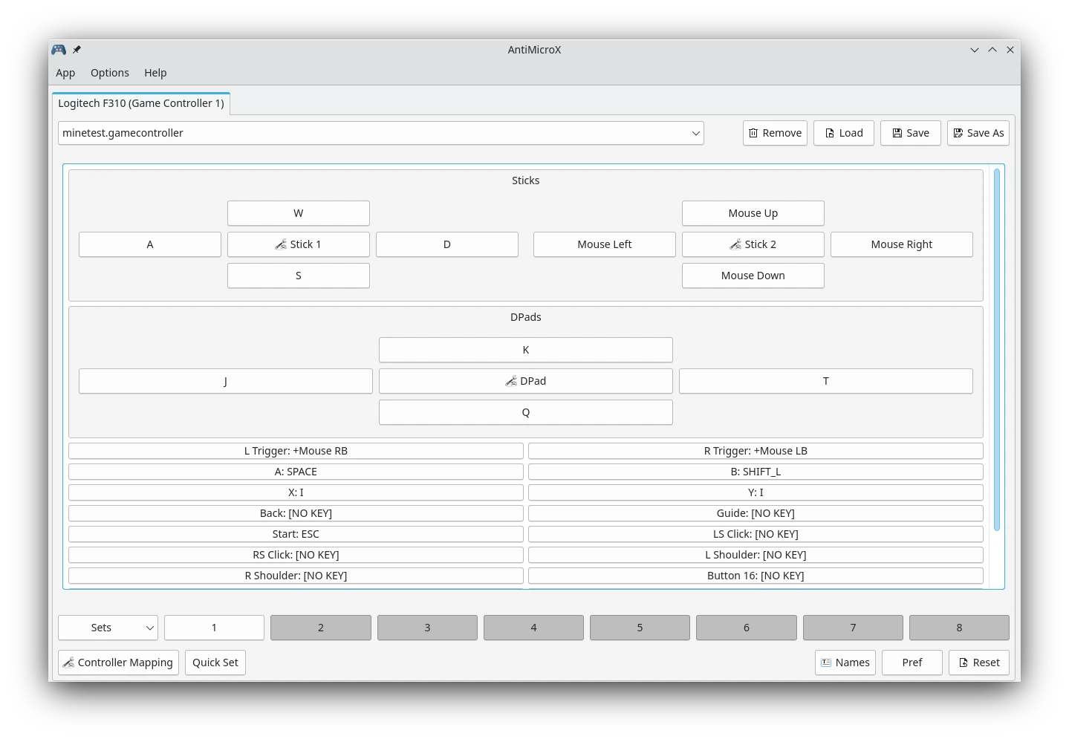This screenshot has height=739, width=1069.
Task: Click the DPad up button K
Action: [526, 350]
